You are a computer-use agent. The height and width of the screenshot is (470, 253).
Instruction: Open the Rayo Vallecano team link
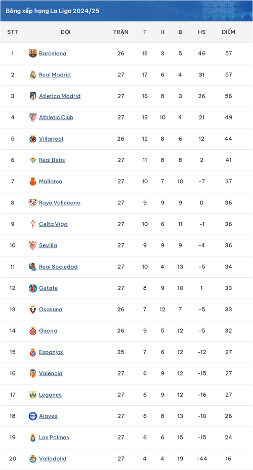[x=60, y=203]
